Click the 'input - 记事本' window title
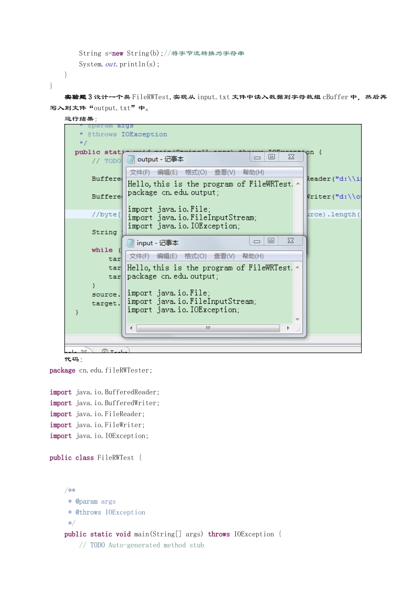 158,243
